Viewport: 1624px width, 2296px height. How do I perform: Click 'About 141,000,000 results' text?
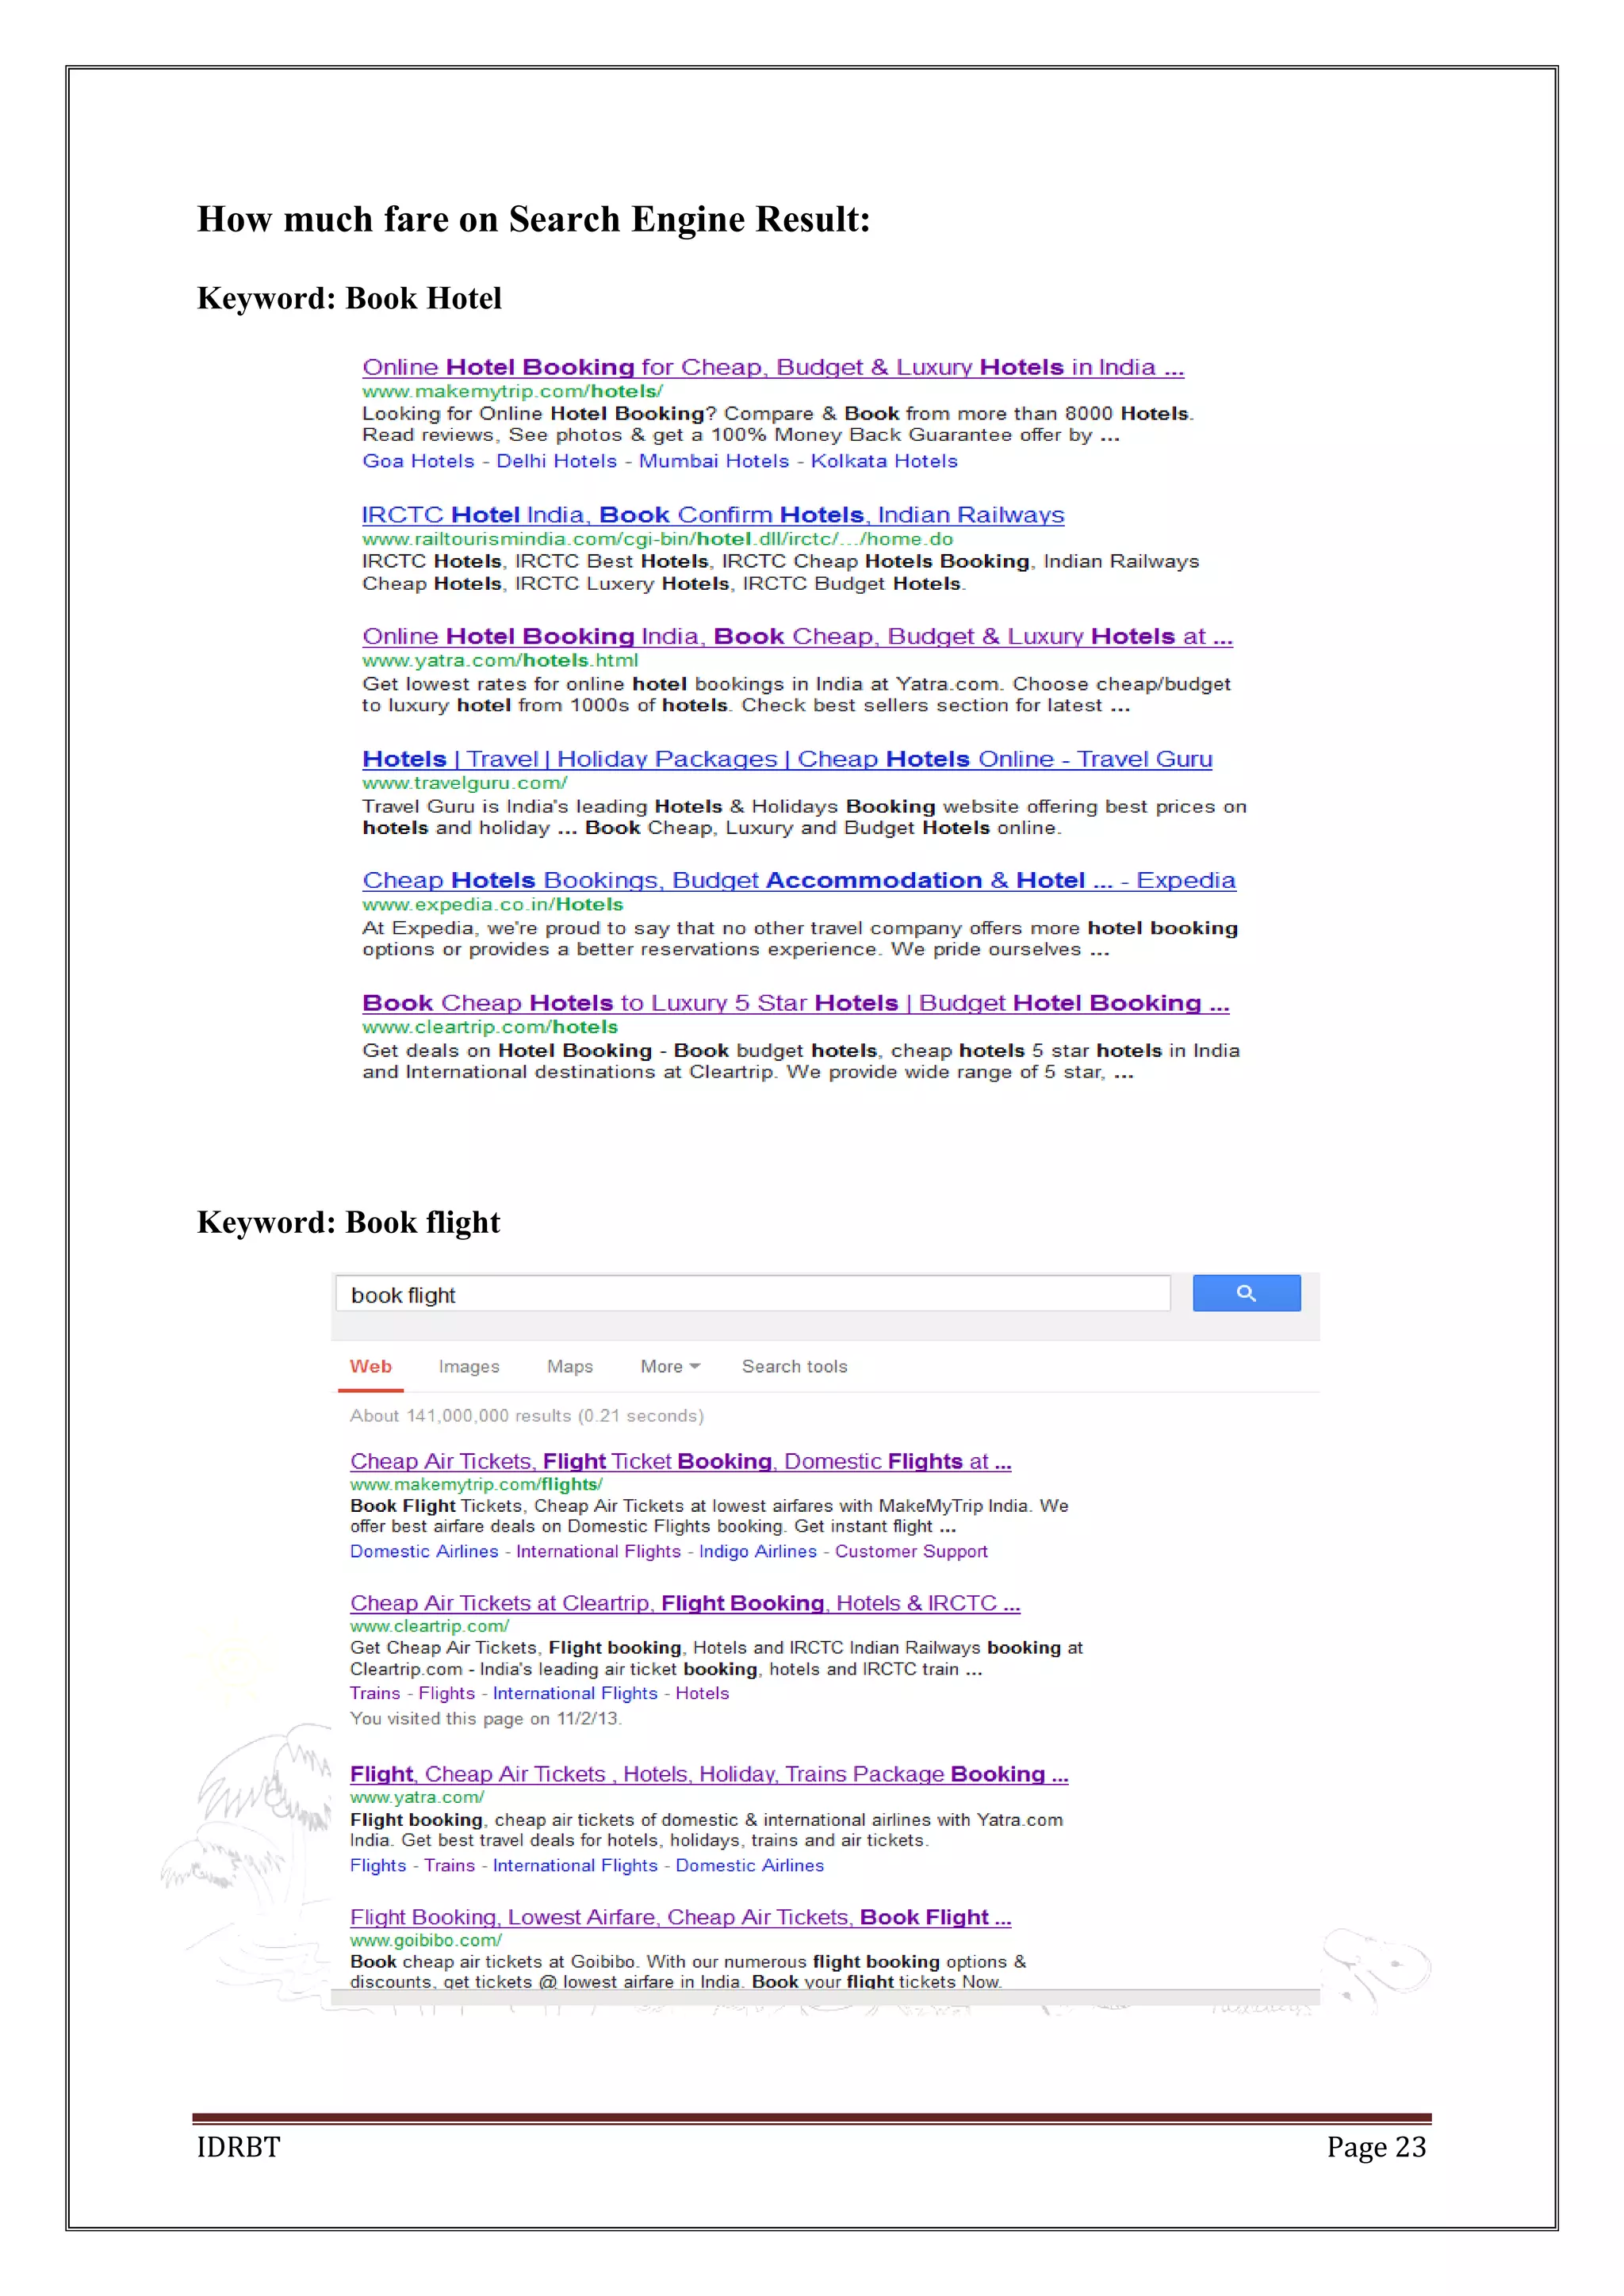tap(527, 1416)
